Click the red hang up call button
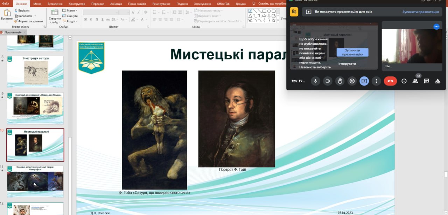 390,81
